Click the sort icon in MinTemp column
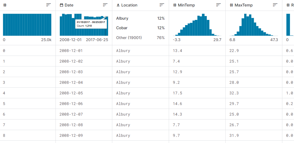This screenshot has width=294, height=143. tap(219, 5)
